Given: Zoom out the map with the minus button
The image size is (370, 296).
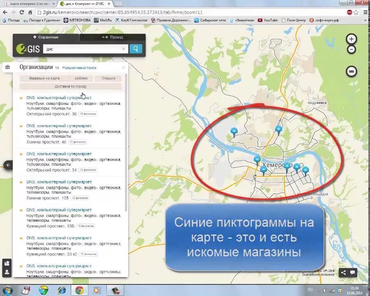Looking at the screenshot, I should coord(351,50).
